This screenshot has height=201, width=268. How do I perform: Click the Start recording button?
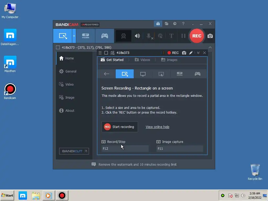120,127
